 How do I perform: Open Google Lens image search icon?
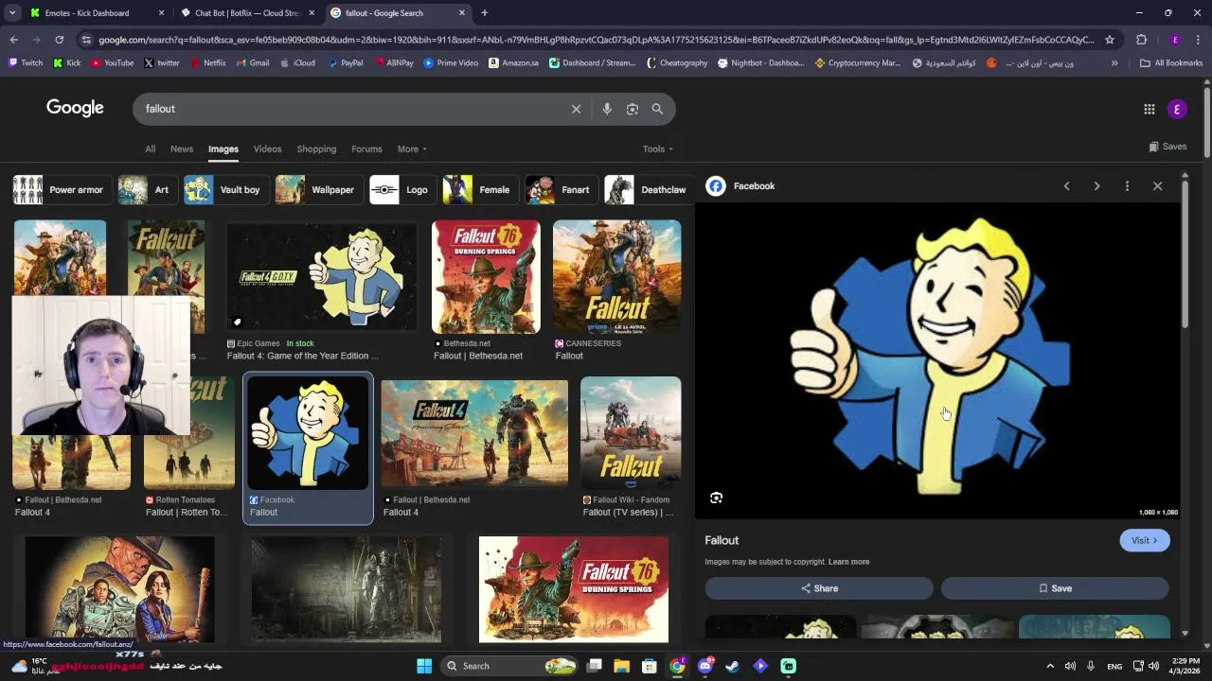tap(633, 109)
